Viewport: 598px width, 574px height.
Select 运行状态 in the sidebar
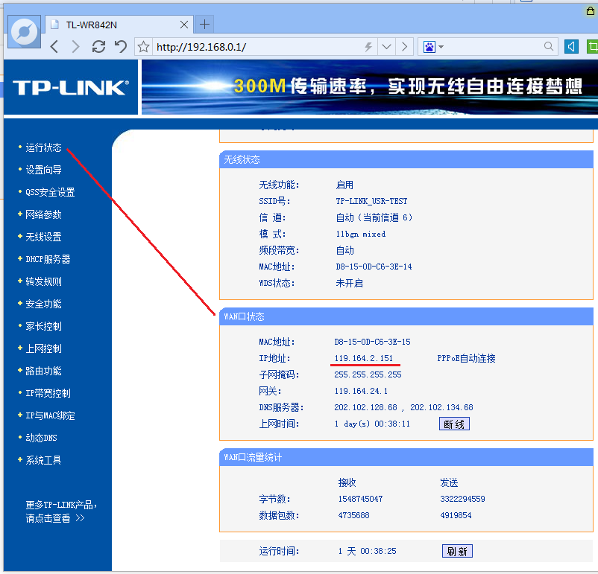44,147
